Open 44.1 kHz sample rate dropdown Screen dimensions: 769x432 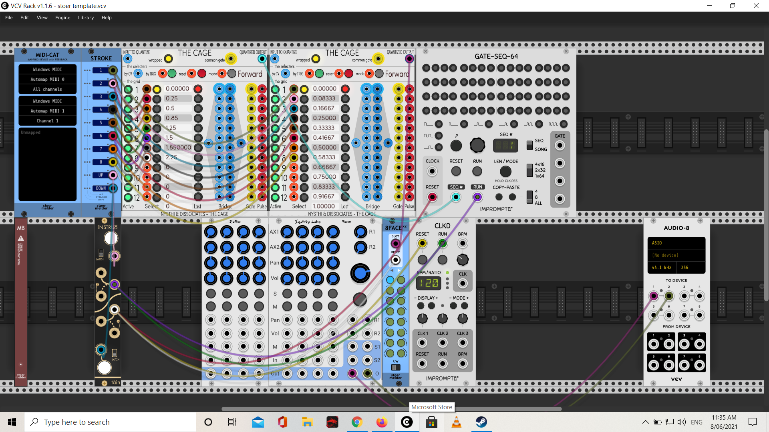coord(662,268)
